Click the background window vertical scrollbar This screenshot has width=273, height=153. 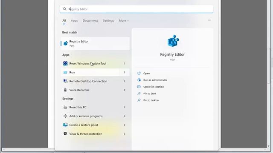tap(269, 65)
